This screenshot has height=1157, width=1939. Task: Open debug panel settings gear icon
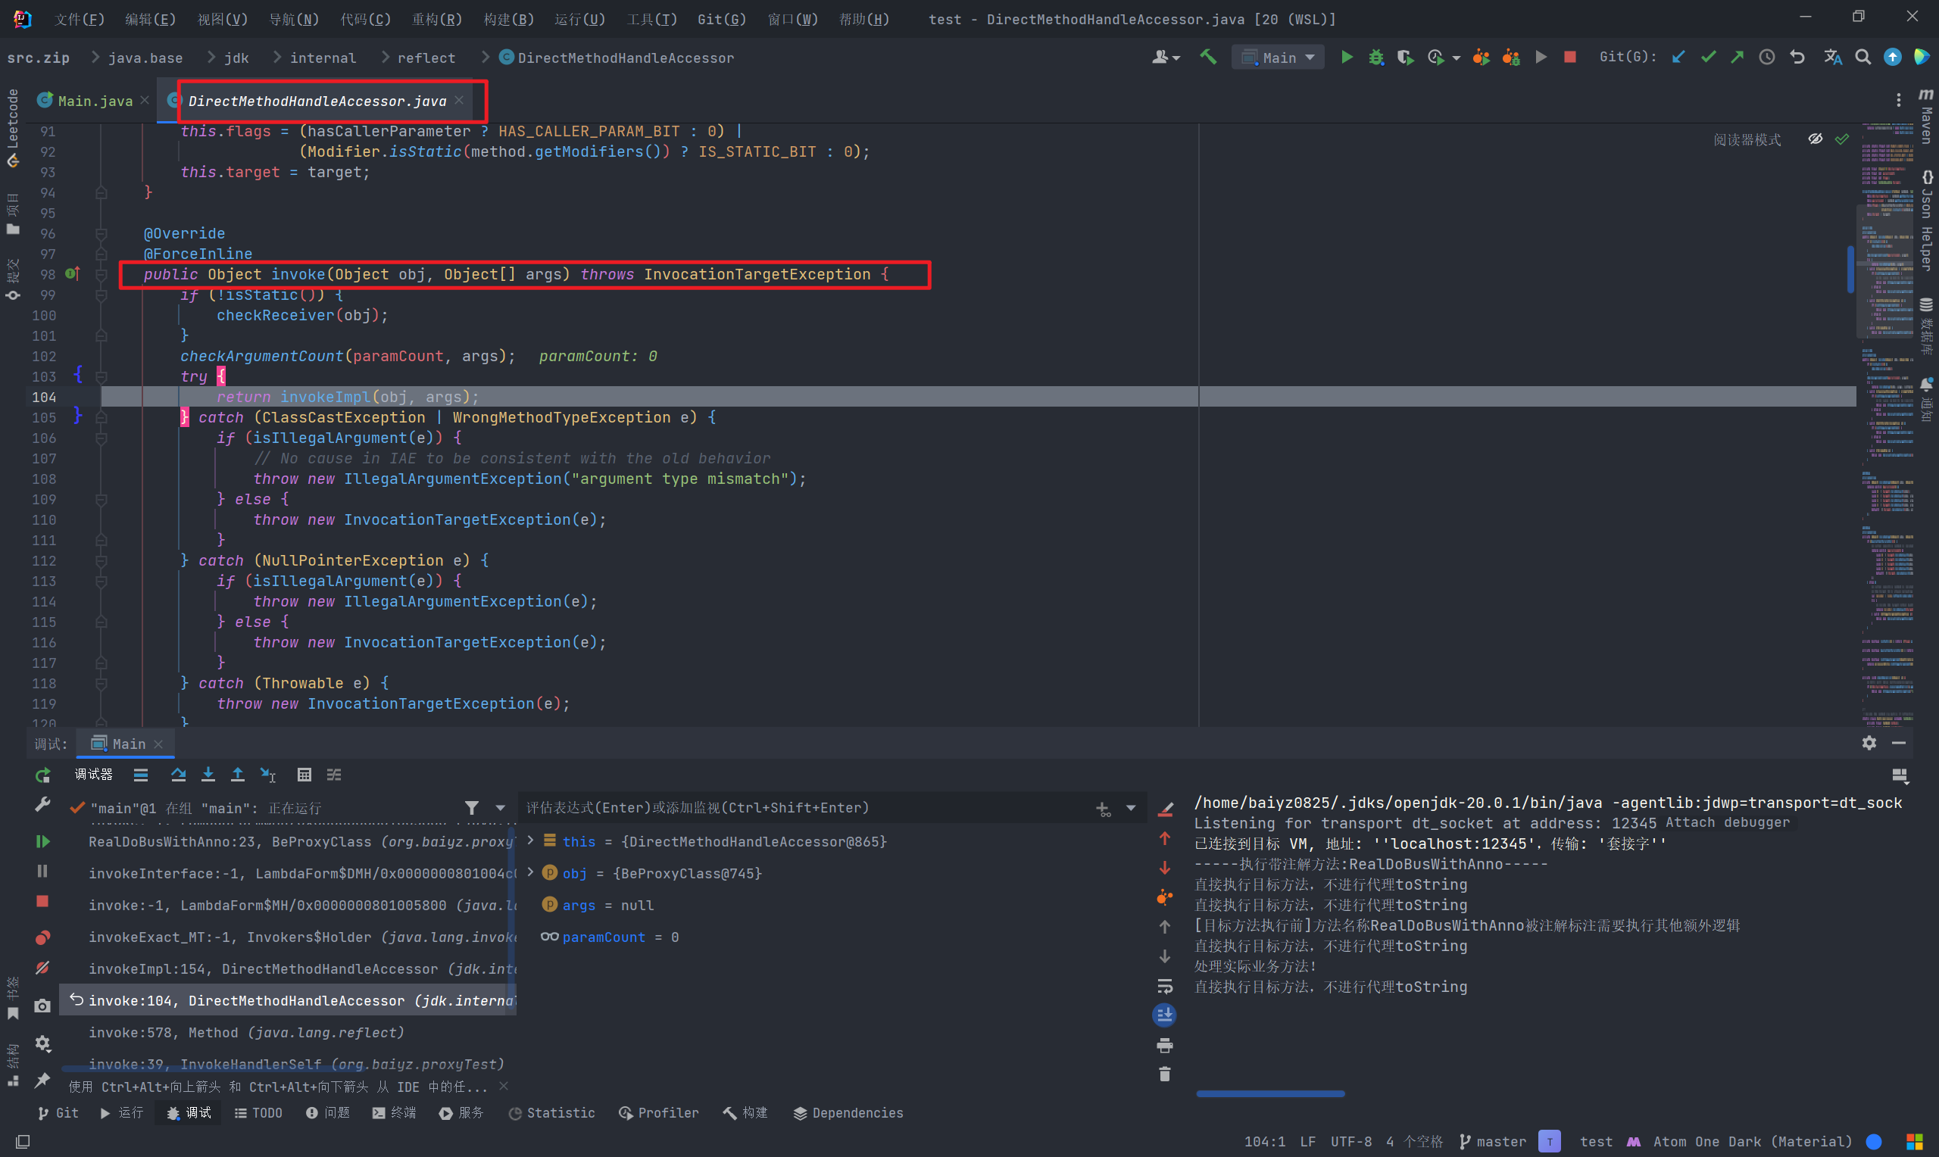1869,743
